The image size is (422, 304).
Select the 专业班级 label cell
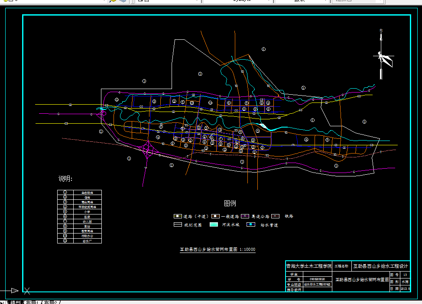[x=294, y=285]
